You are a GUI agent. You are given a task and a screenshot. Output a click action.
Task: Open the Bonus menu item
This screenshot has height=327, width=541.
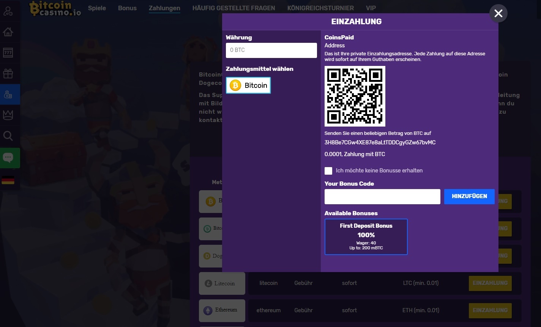click(x=127, y=8)
